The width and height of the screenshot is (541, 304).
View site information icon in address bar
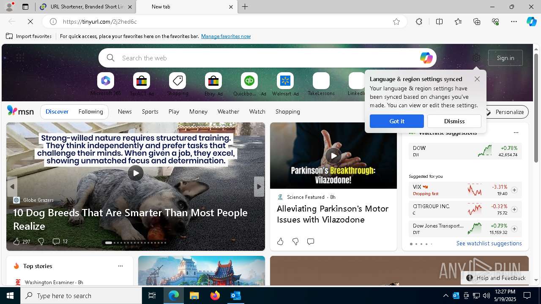click(x=53, y=22)
